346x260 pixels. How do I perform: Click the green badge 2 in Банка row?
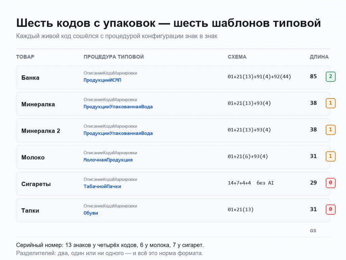330,77
